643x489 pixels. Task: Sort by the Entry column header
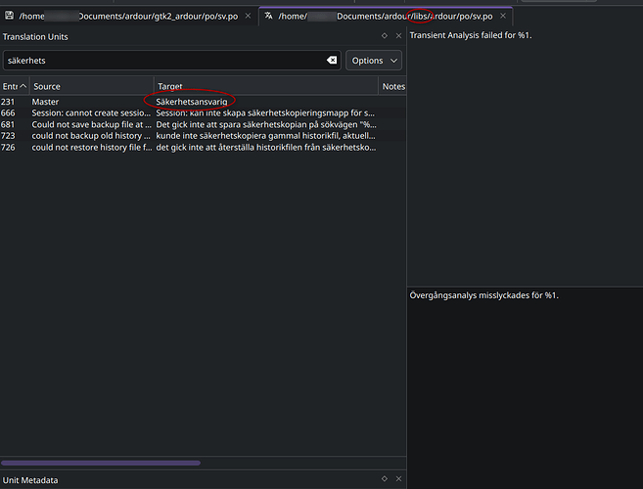15,86
